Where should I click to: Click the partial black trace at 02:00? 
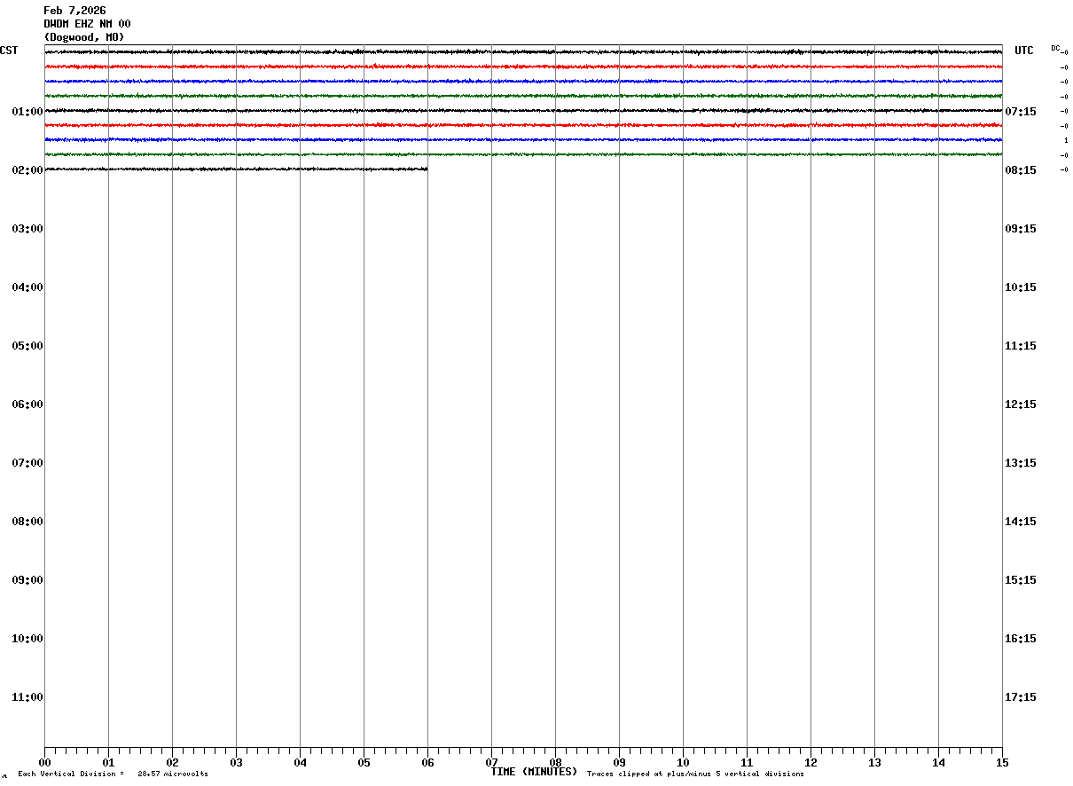click(236, 169)
